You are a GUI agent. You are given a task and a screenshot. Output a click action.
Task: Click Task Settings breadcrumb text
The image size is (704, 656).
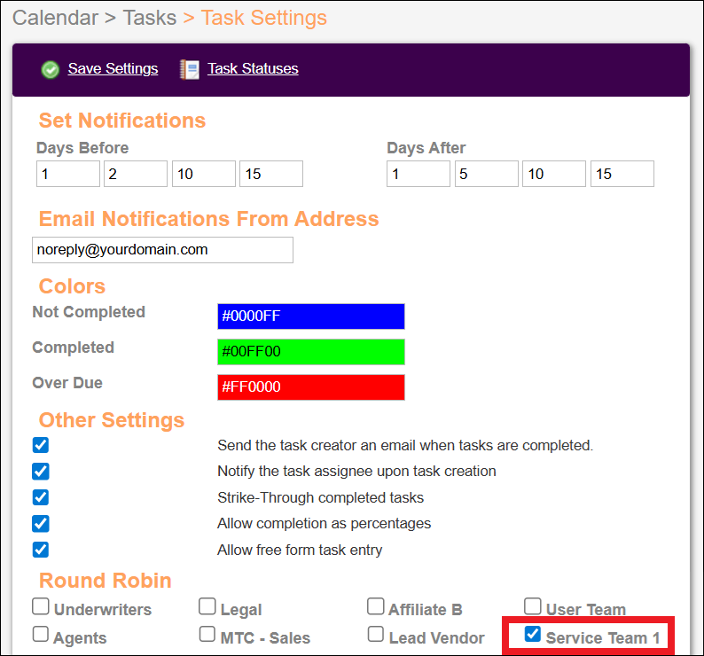(264, 19)
